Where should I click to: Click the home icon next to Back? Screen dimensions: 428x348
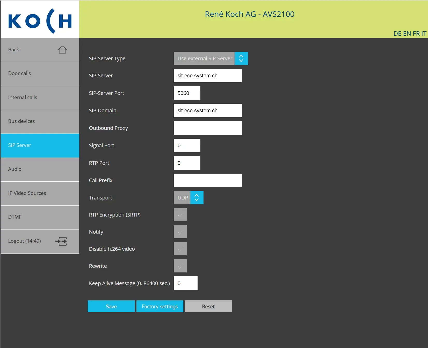62,49
